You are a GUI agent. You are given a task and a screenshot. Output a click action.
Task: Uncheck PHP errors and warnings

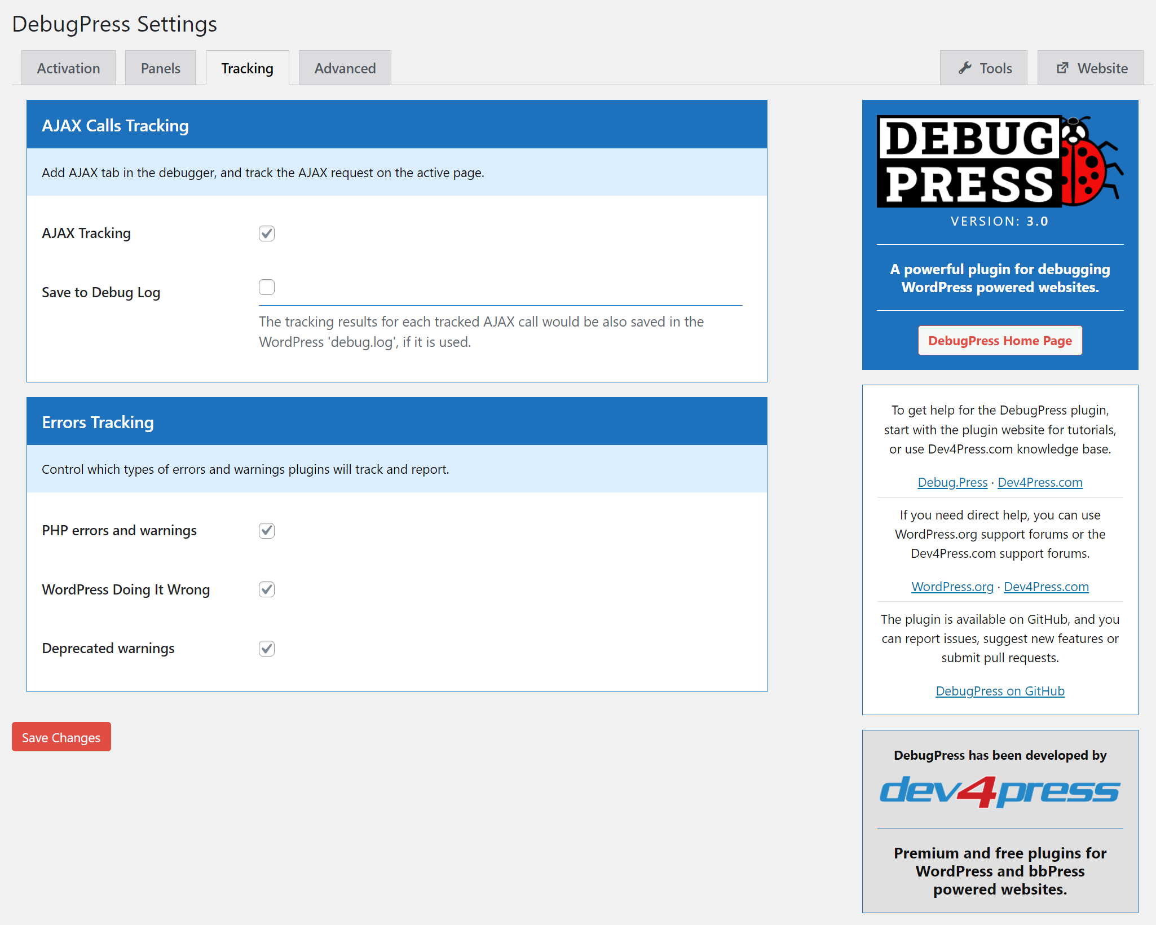coord(267,531)
